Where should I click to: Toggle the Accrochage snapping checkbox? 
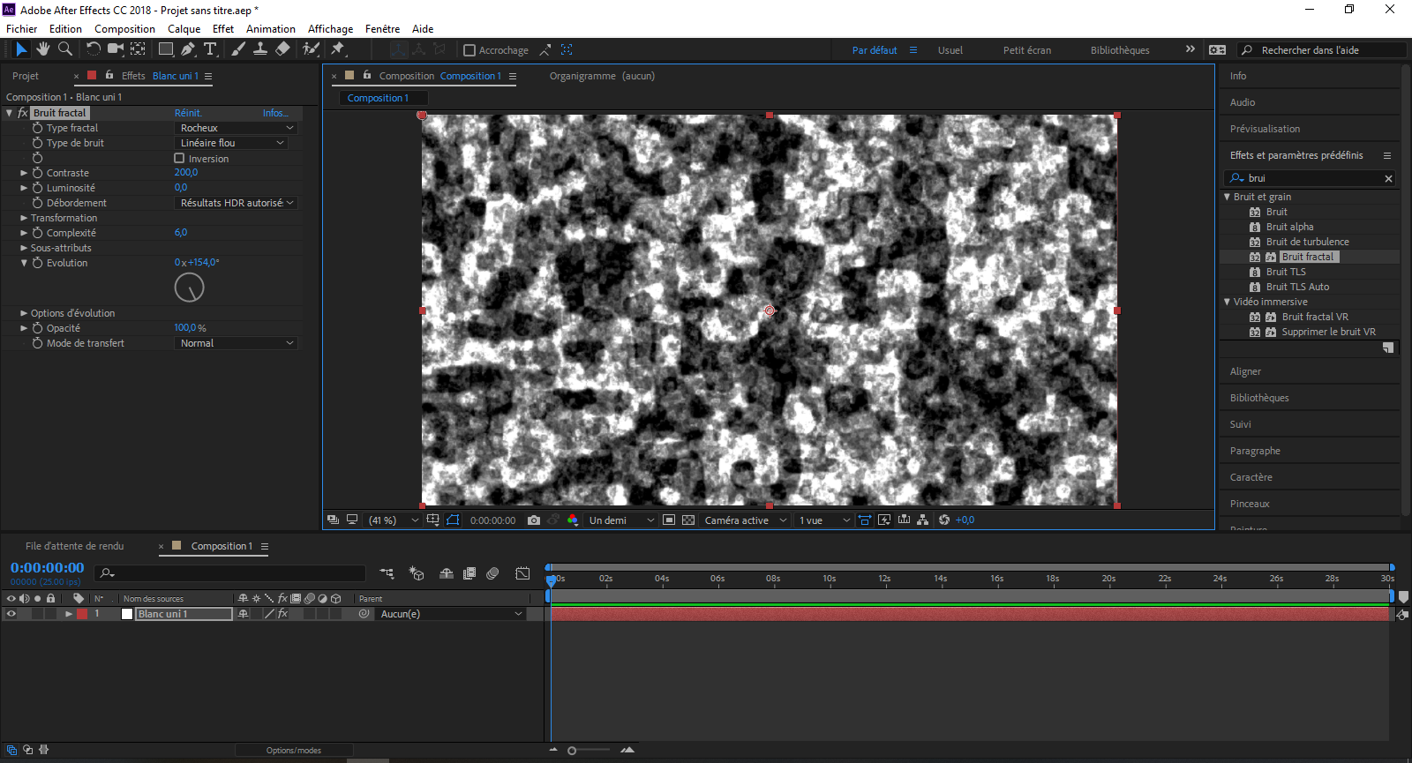469,50
